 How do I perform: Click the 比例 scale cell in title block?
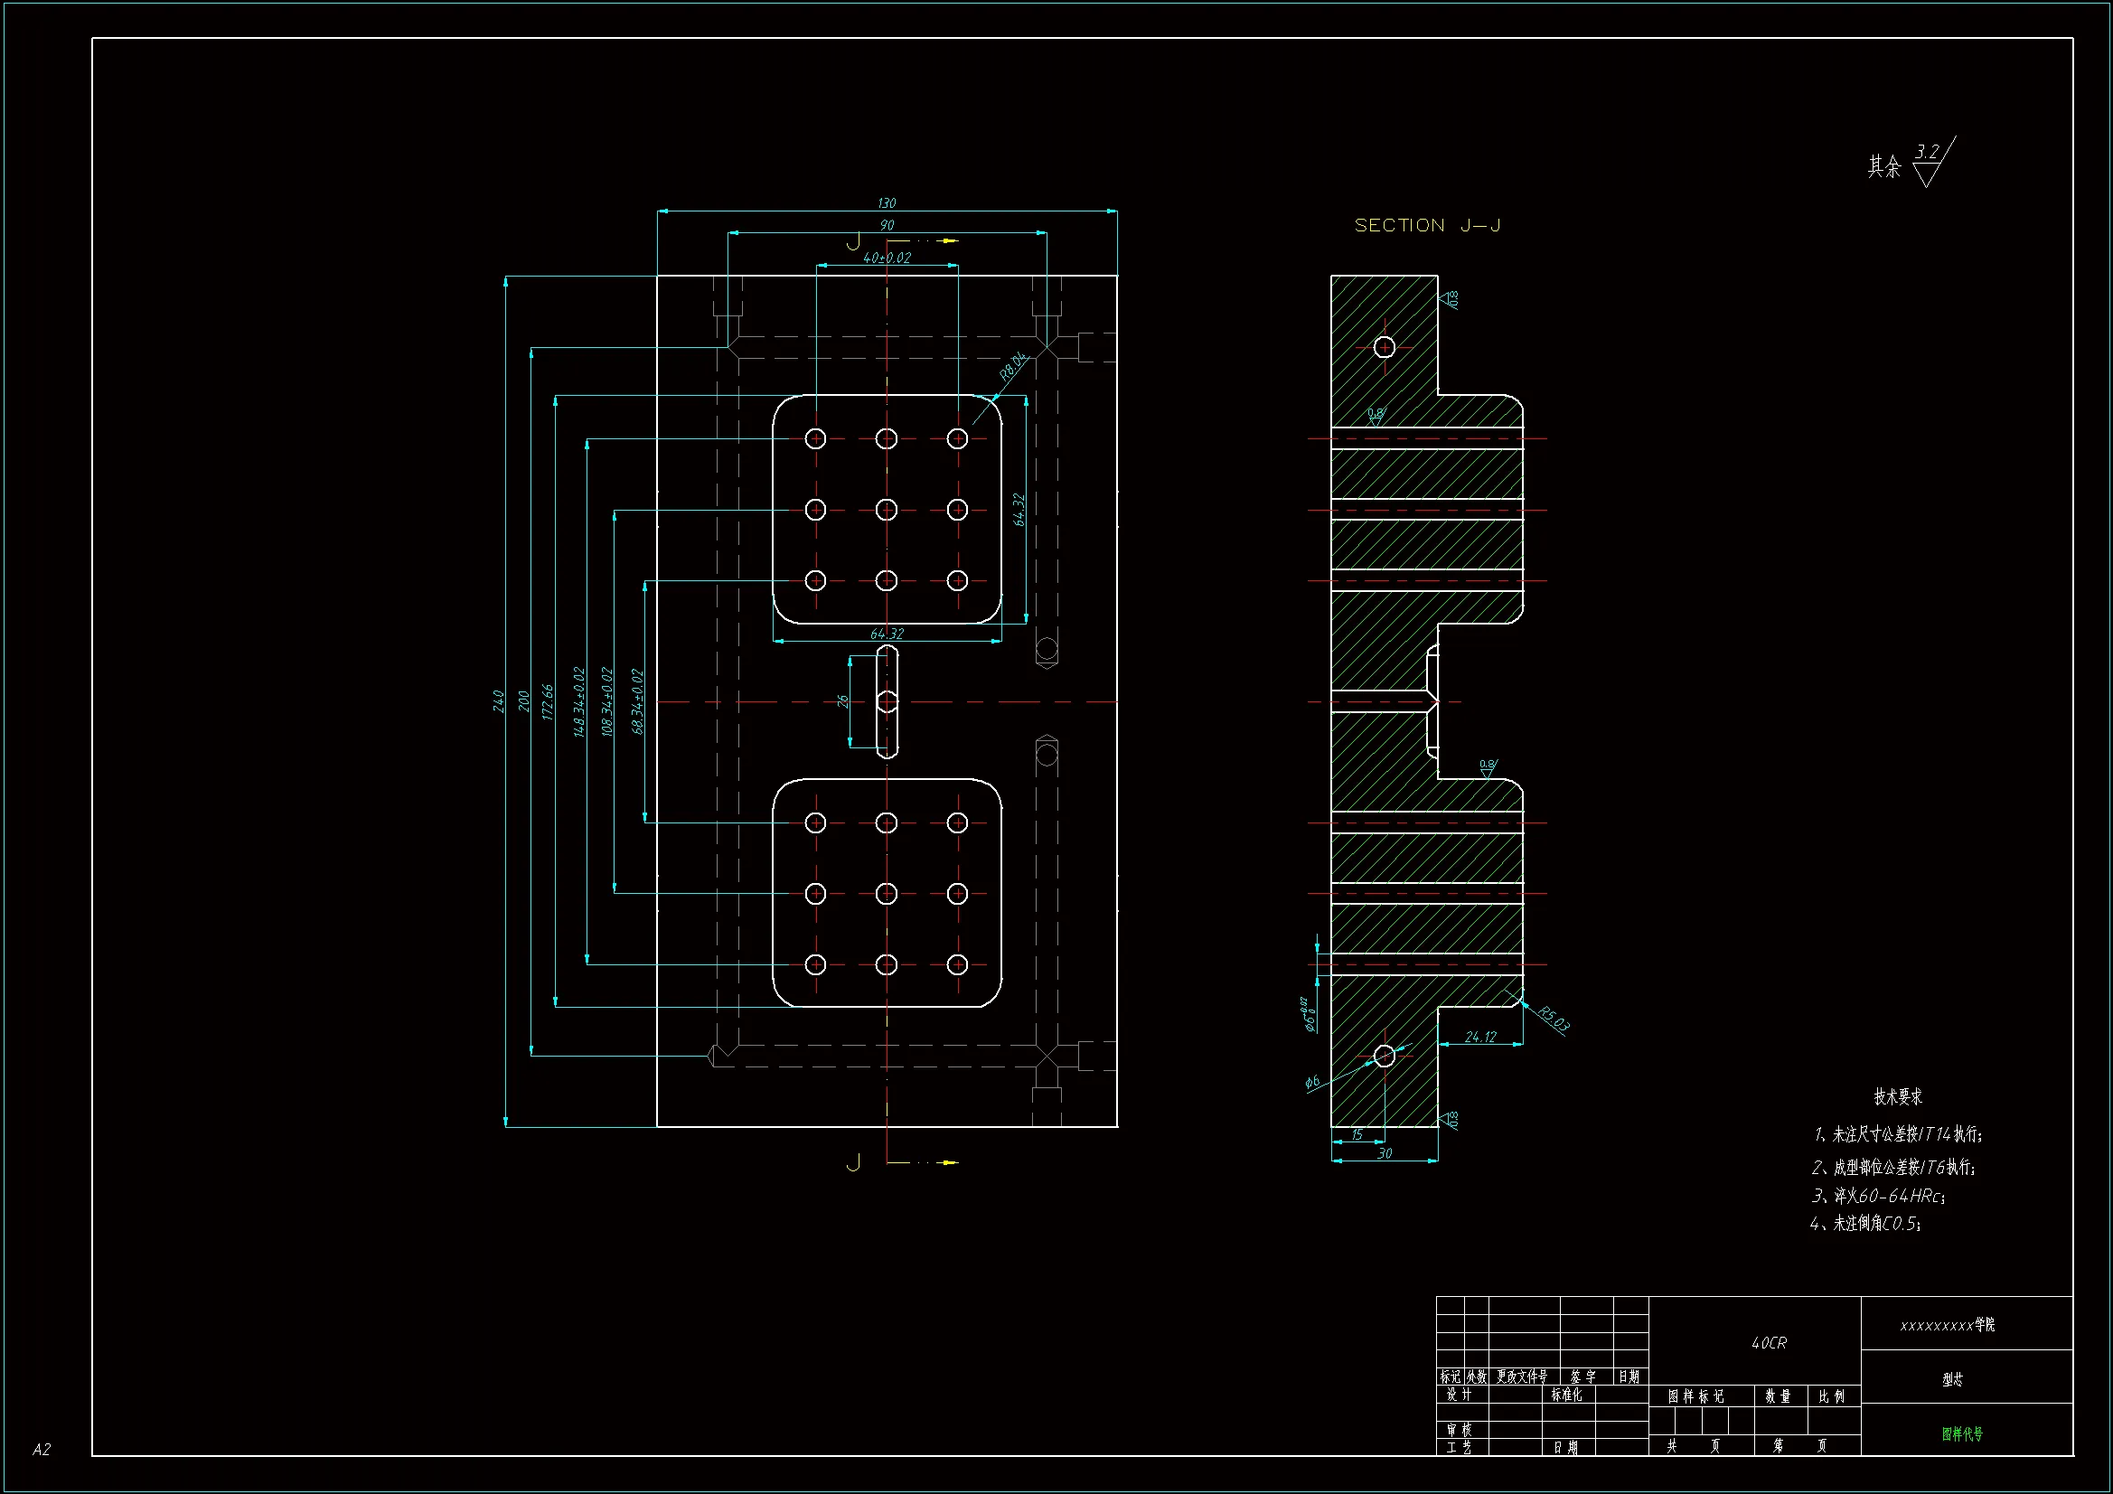click(1831, 1396)
